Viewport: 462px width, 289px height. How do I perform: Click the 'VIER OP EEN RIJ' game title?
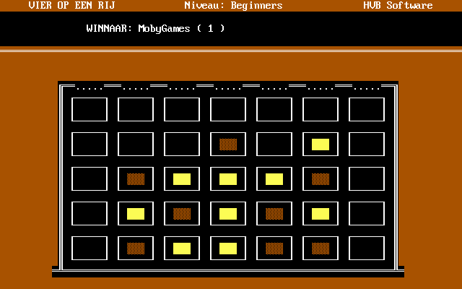72,5
